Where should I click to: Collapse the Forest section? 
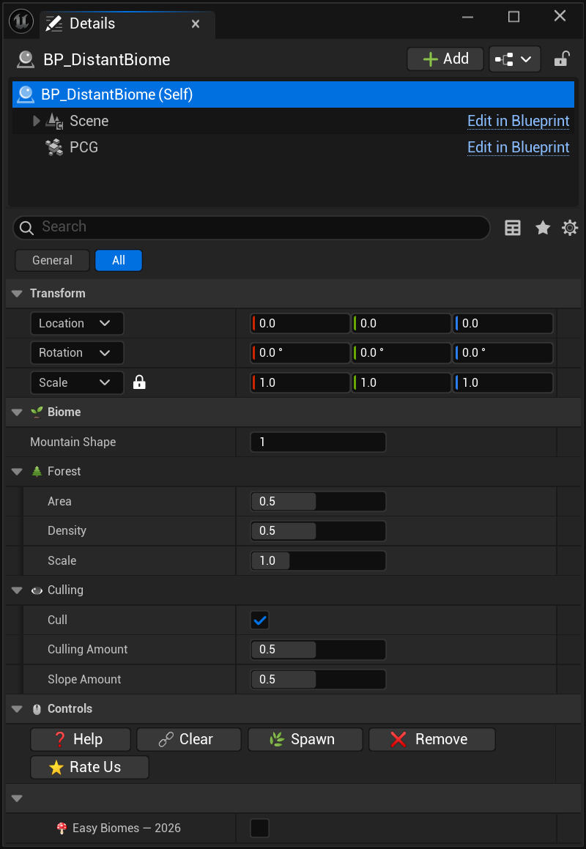click(x=17, y=472)
